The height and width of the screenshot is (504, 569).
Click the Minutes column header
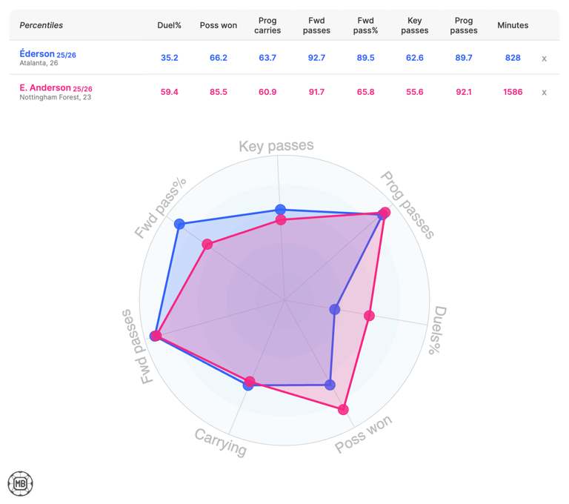point(513,25)
